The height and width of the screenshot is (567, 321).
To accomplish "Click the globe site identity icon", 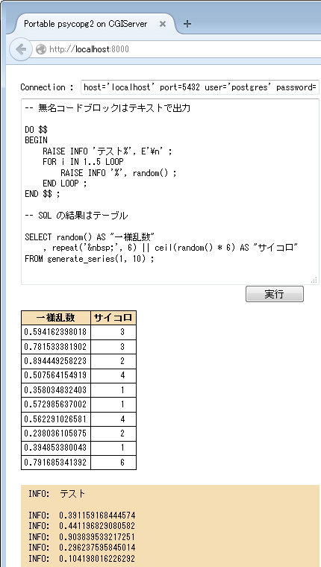I will pyautogui.click(x=41, y=49).
